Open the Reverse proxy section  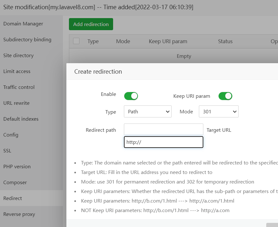pos(19,214)
